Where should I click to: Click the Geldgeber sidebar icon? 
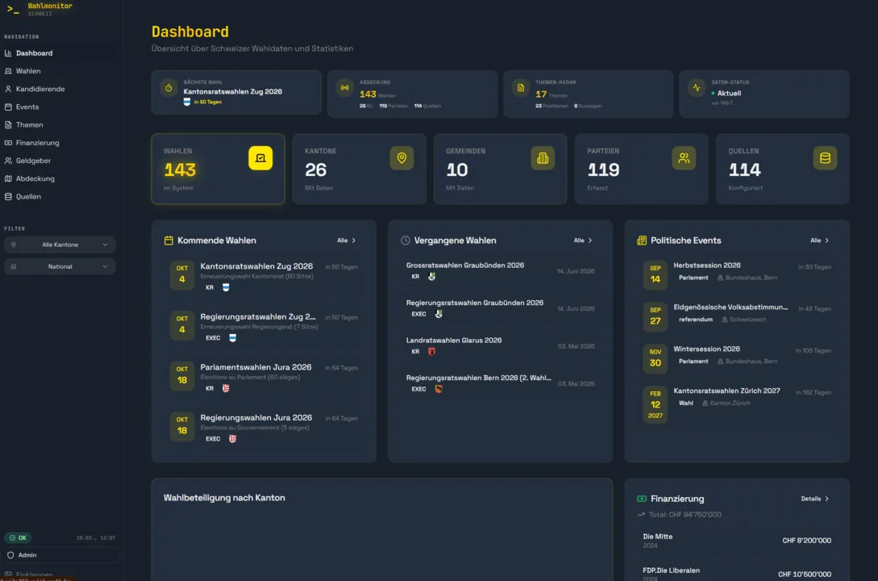pos(8,161)
